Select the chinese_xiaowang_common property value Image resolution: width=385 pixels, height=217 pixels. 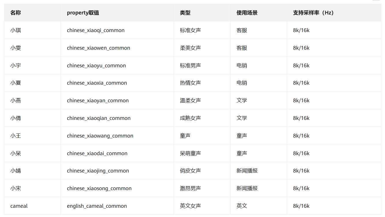pos(100,136)
